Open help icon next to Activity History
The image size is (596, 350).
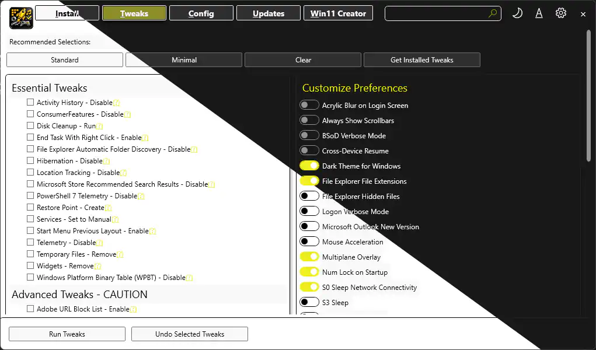point(116,103)
